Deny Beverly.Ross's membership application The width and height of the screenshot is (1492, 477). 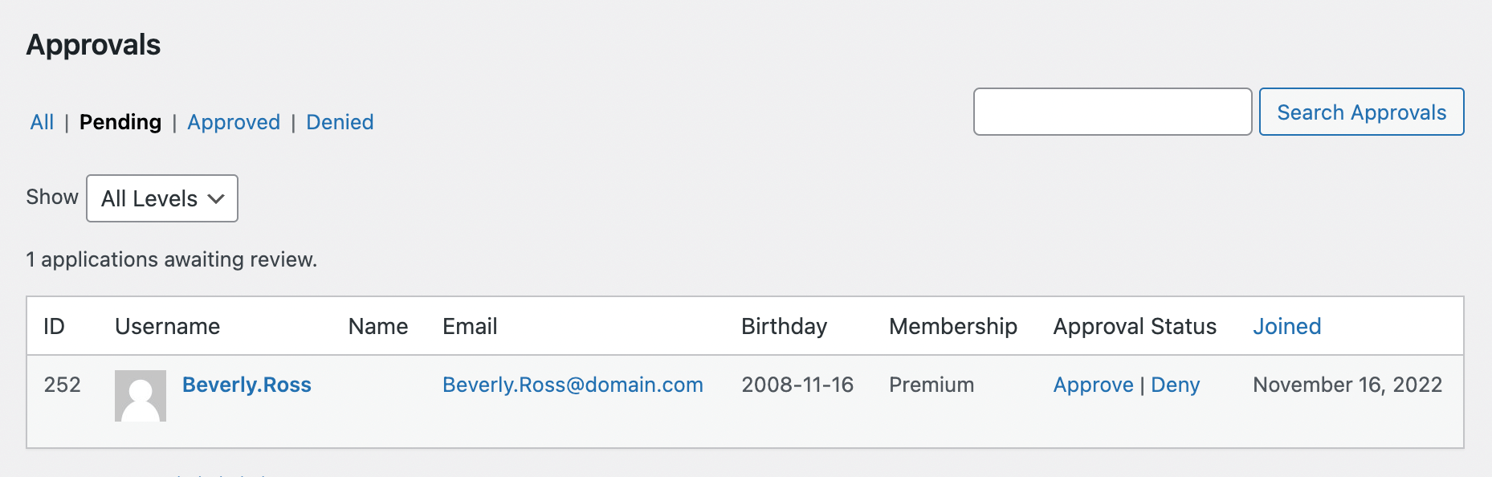click(1175, 385)
